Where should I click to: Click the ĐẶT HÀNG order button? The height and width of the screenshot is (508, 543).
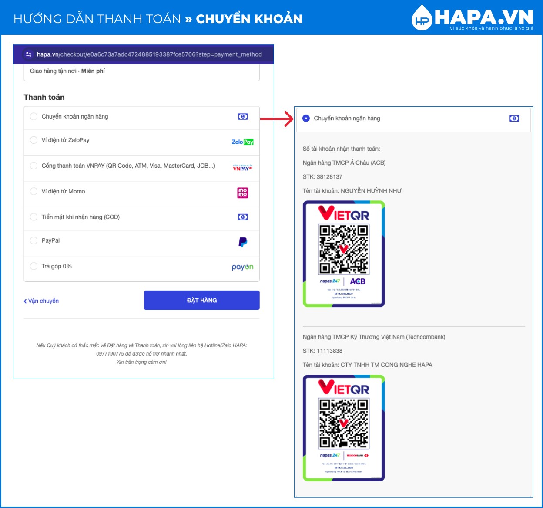(202, 300)
